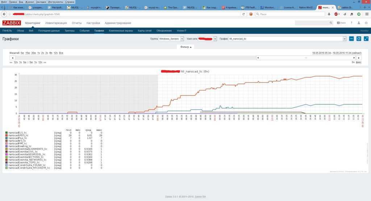
Task: Click the magnifier in the Zabbix search box
Action: pyautogui.click(x=331, y=23)
